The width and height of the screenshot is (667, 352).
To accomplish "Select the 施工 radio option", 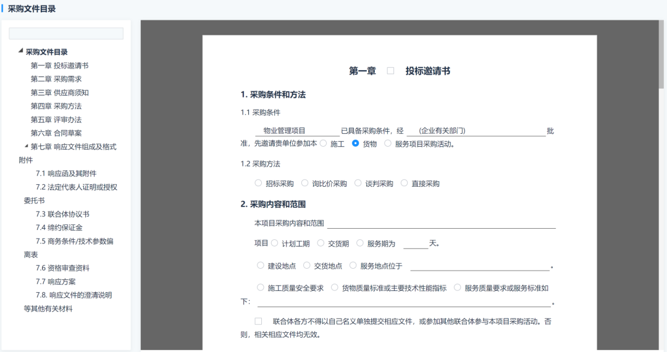I will [323, 143].
